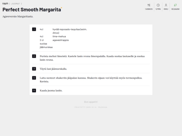Click step 1 number badge
The image size is (182, 136).
coord(34,29)
